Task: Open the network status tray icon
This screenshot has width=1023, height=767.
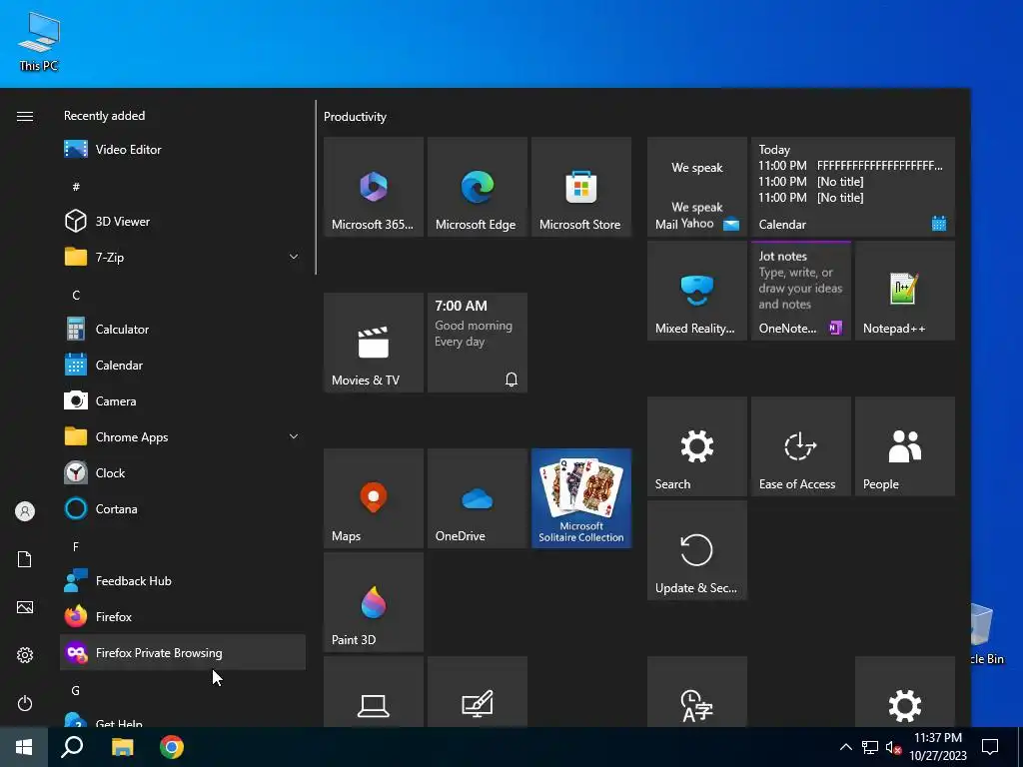Action: (x=870, y=747)
